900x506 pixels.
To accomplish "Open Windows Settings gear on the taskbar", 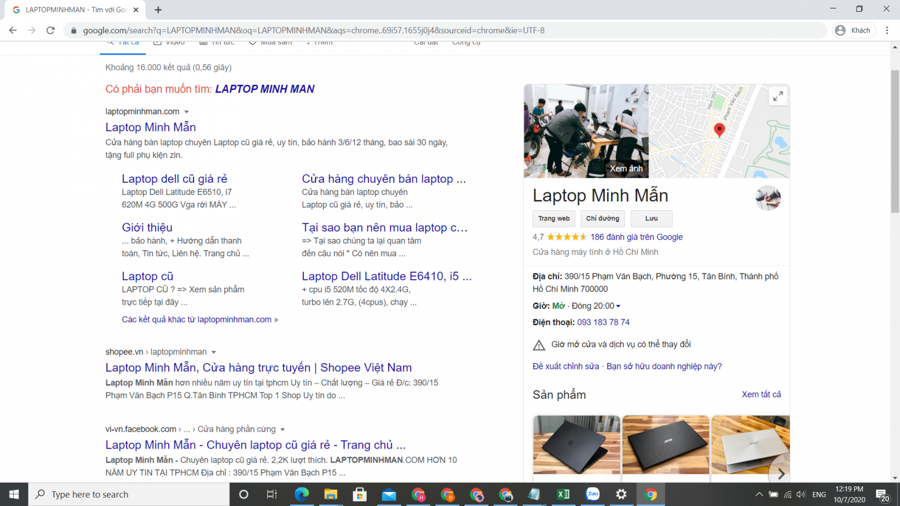I will tap(621, 494).
